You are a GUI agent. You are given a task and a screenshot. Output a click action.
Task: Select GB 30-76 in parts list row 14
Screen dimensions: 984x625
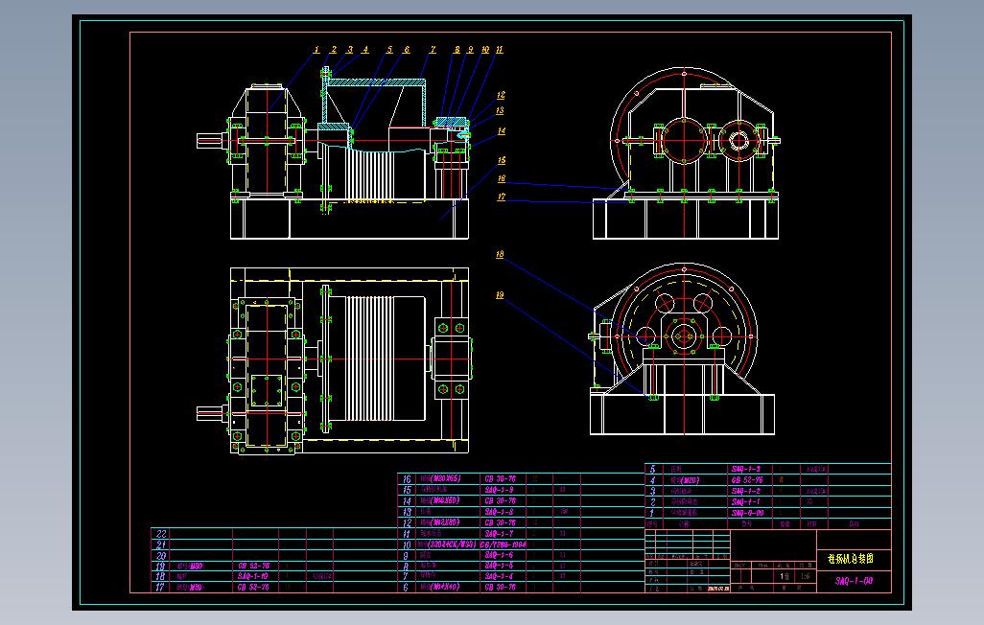(501, 500)
